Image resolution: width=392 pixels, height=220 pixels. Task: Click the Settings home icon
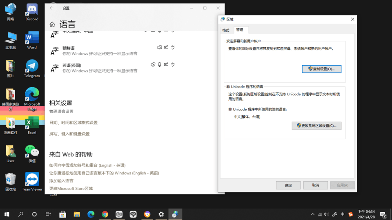pyautogui.click(x=52, y=24)
